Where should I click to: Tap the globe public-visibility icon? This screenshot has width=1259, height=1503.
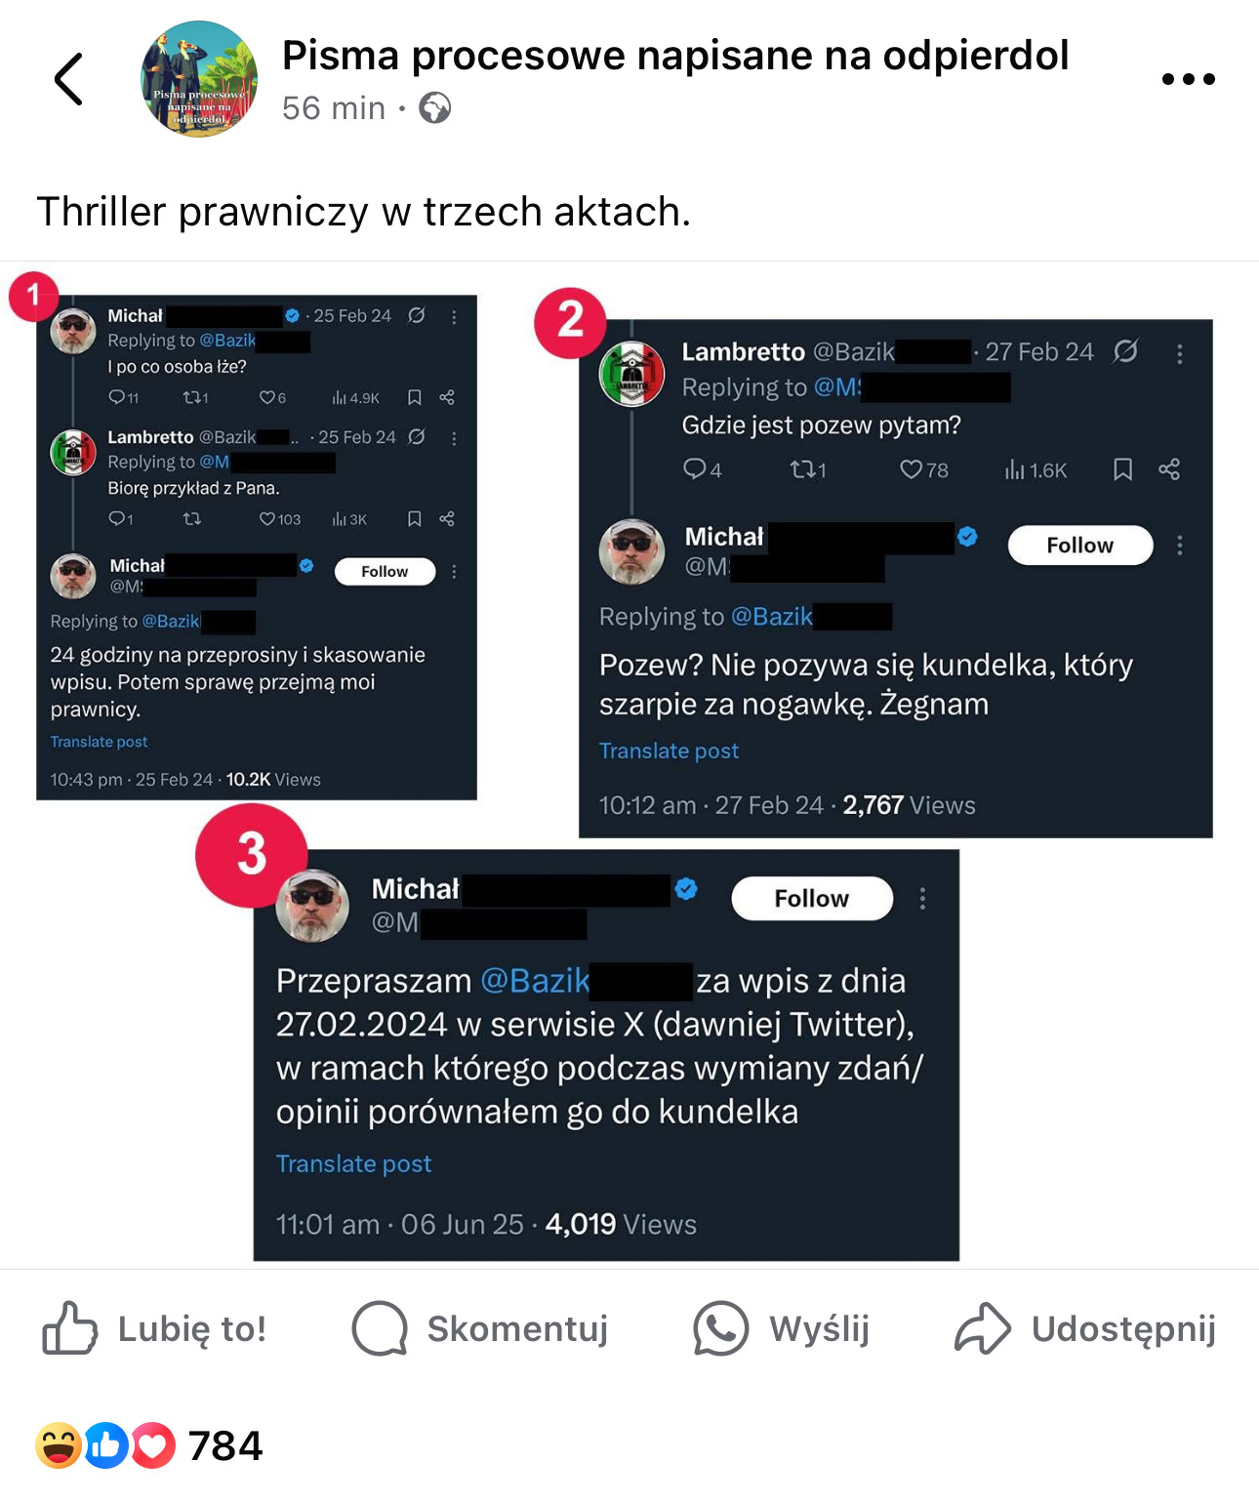[435, 107]
